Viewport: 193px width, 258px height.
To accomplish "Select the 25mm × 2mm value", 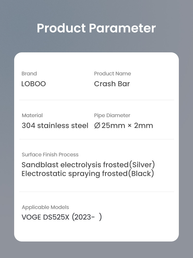I will [x=127, y=126].
